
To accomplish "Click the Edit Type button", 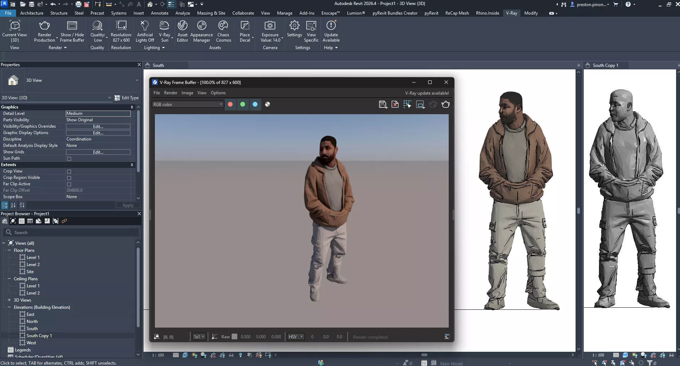I will 126,98.
